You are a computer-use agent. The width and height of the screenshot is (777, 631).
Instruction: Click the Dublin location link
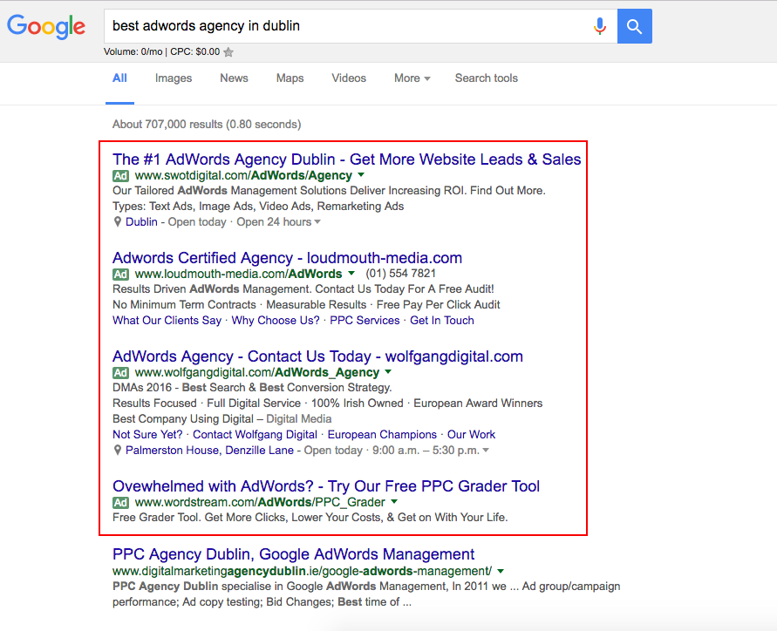click(141, 222)
